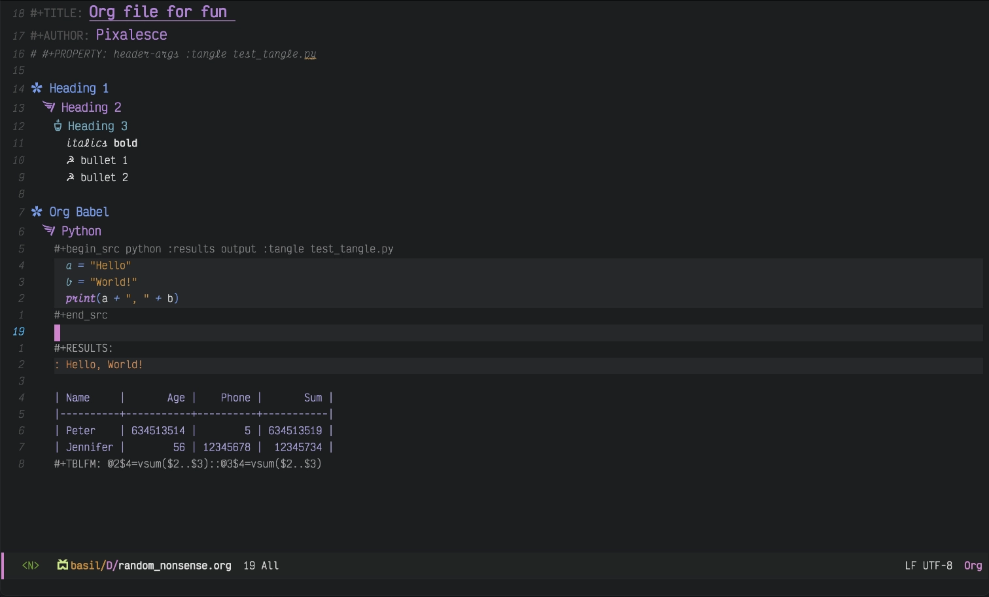Toggle the <N> normal mode indicator

point(30,565)
